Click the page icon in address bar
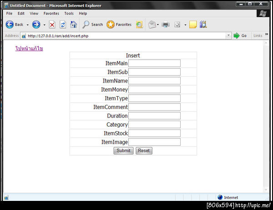 [x=24, y=36]
